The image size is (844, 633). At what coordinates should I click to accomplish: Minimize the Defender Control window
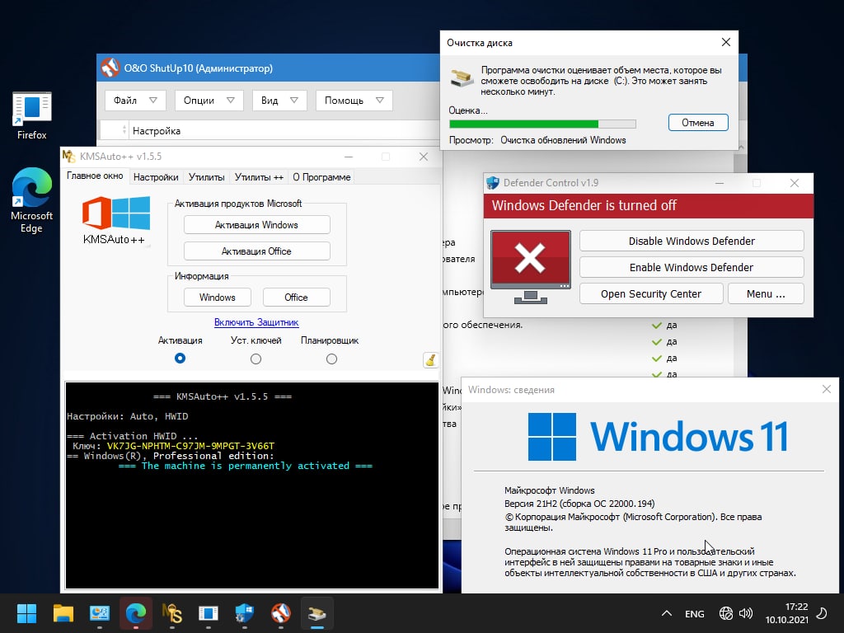(x=719, y=183)
